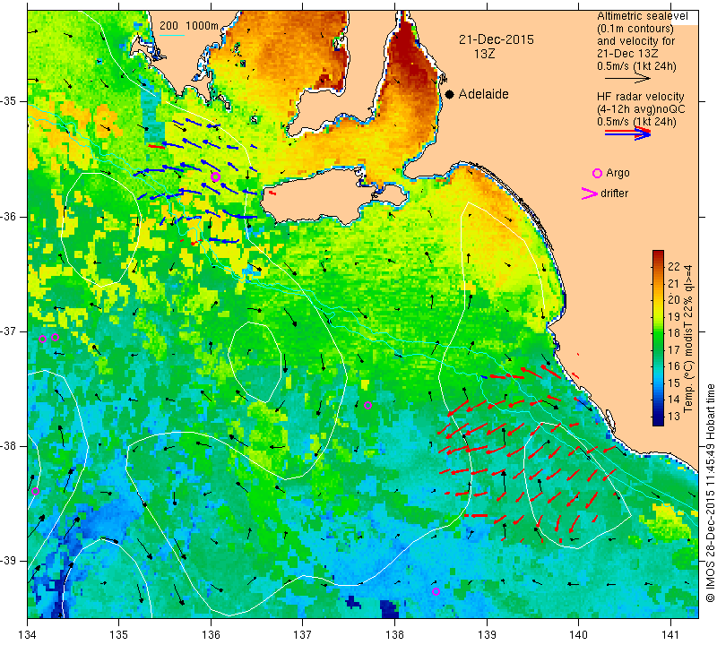Click the date label 21-Dec-2015

[497, 39]
